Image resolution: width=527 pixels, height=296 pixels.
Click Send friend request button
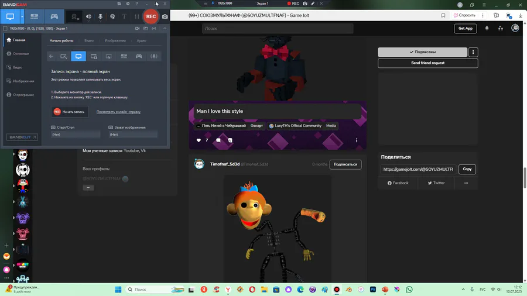pyautogui.click(x=428, y=63)
